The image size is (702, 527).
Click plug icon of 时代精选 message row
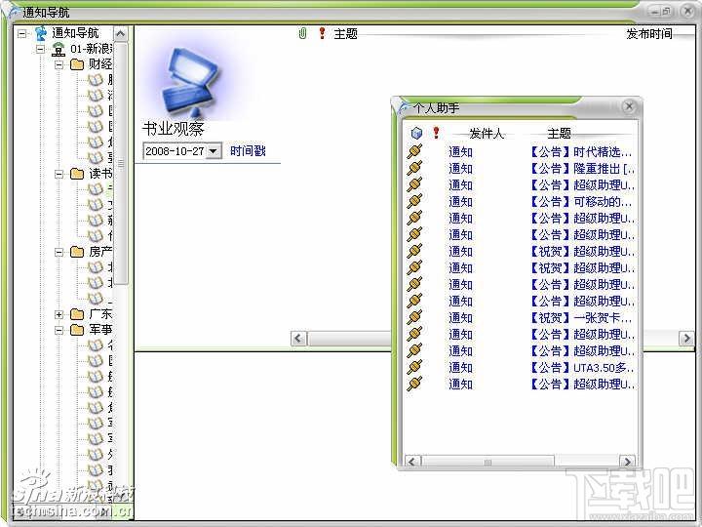414,151
